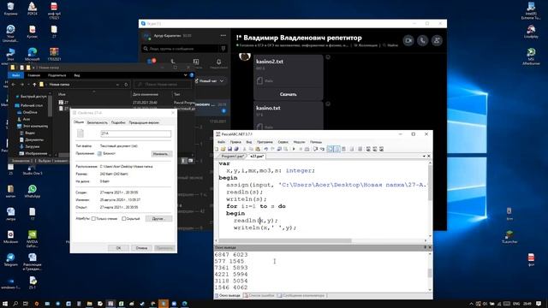Viewport: 548px width, 308px height.
Task: Open Windows Start menu
Action: tap(5, 304)
